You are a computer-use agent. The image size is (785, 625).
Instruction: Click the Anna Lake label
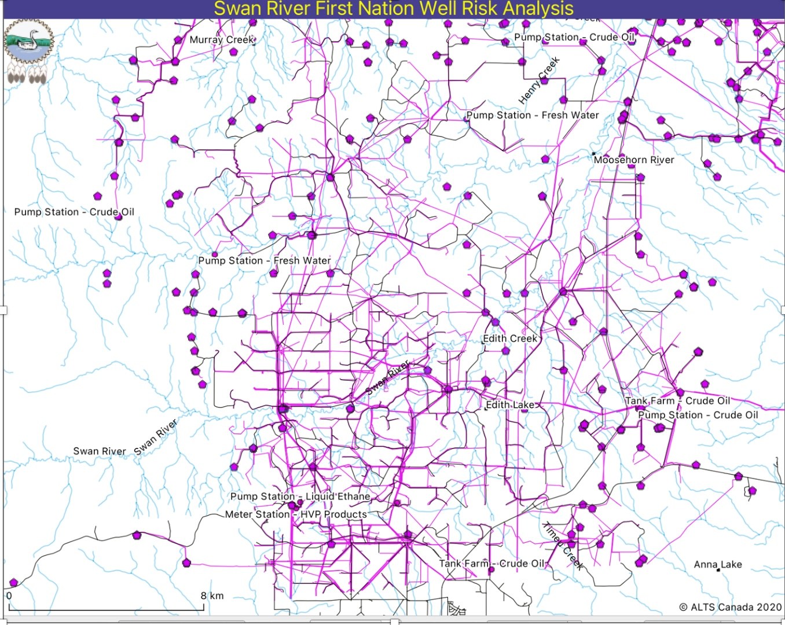(x=718, y=564)
